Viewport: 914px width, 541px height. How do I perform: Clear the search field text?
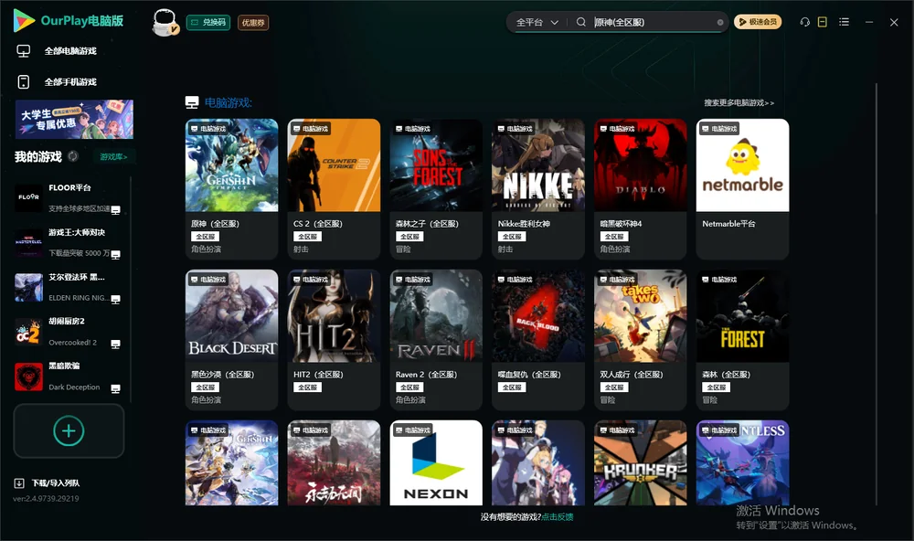pos(720,23)
